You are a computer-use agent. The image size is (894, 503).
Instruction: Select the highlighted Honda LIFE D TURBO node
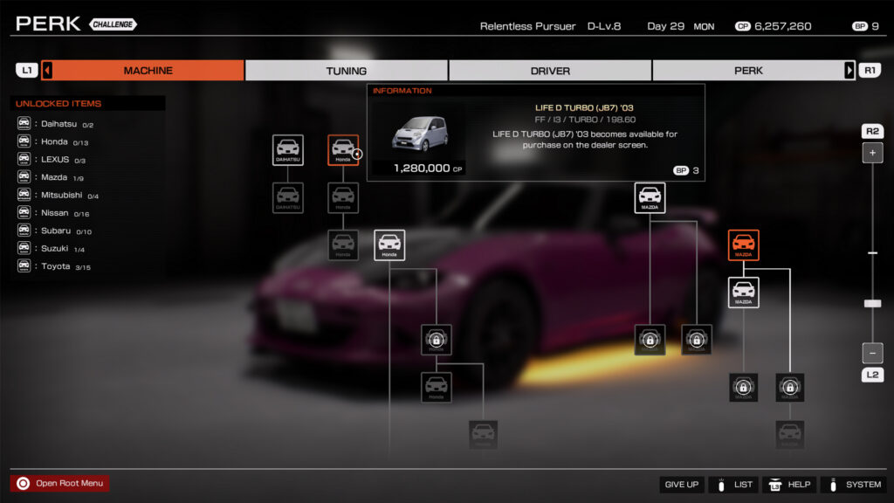tap(343, 149)
